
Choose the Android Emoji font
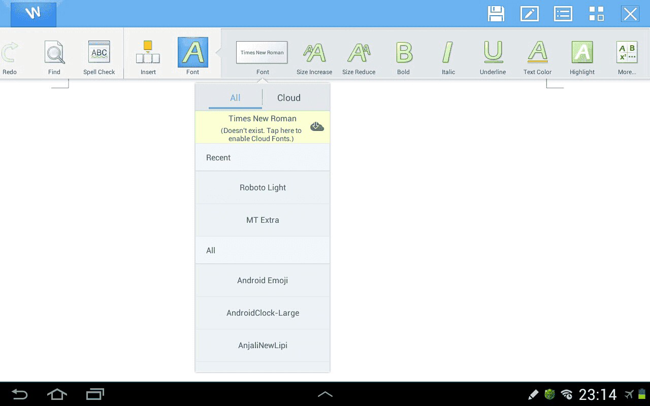(263, 281)
